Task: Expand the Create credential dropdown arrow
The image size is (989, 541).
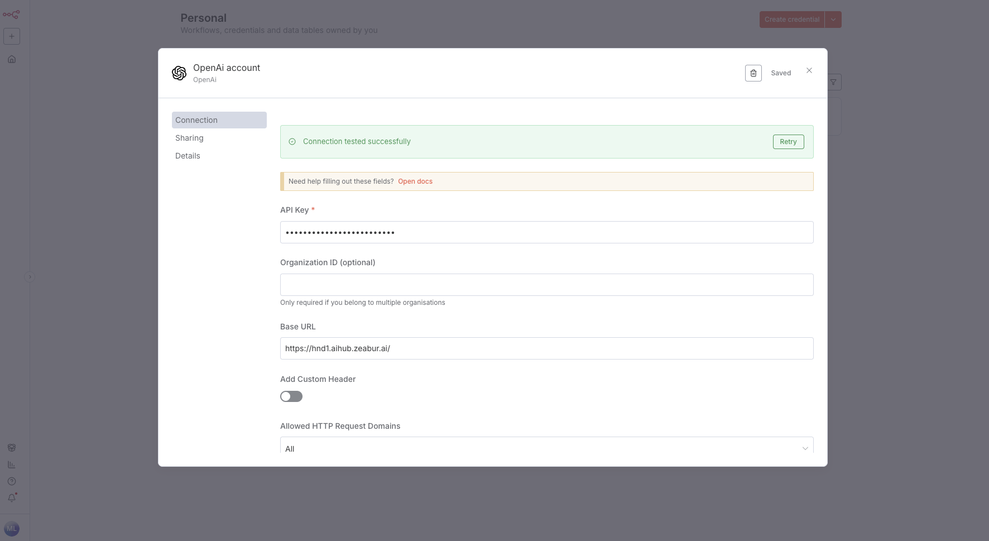Action: click(833, 20)
